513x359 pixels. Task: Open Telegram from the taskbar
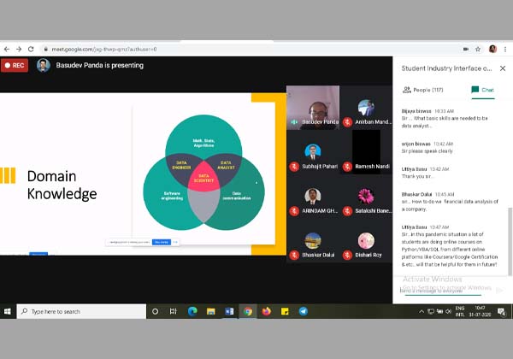tap(303, 312)
